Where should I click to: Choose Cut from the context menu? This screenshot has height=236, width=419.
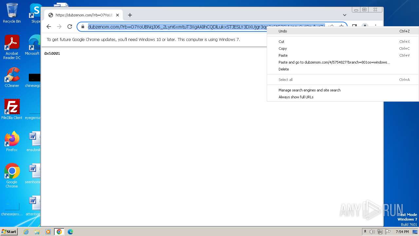343,42
